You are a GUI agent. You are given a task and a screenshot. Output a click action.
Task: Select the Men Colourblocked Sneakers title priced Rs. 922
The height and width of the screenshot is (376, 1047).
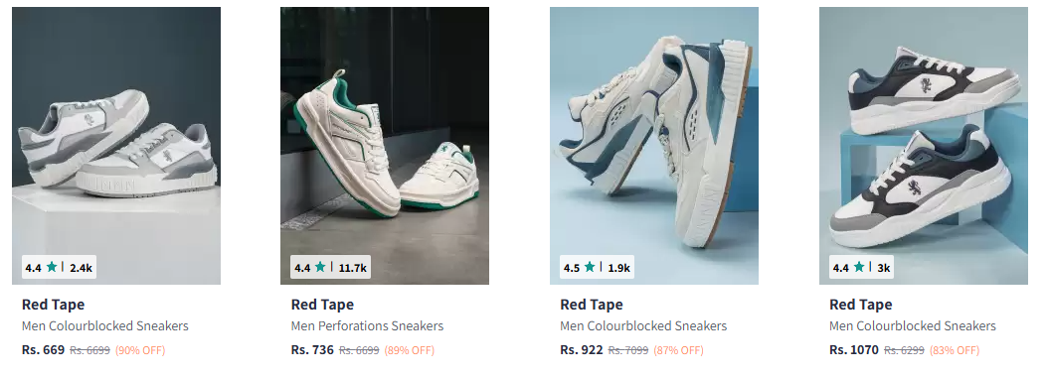pyautogui.click(x=643, y=326)
